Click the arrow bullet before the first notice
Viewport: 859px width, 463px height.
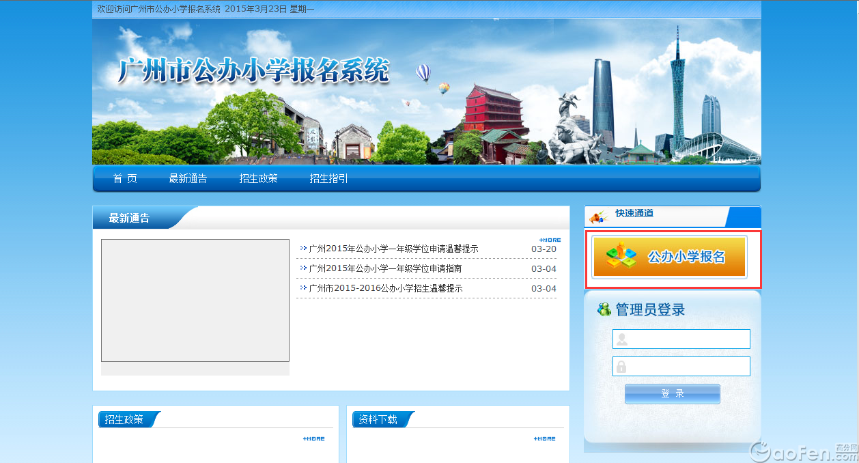[303, 249]
